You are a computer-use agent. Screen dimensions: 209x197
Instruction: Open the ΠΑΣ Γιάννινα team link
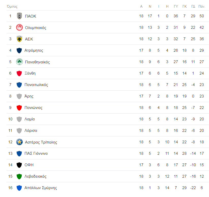[36, 153]
